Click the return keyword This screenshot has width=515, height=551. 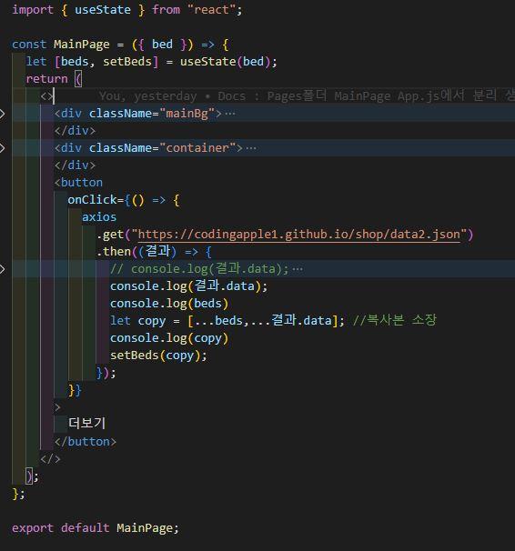pos(46,79)
